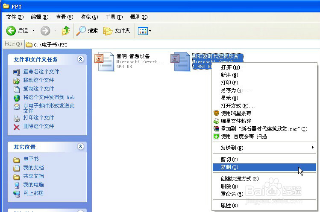Image resolution: width=320 pixels, height=212 pixels.
Task: Click 使用瑞星杀毒 context menu entry
Action: (x=264, y=113)
